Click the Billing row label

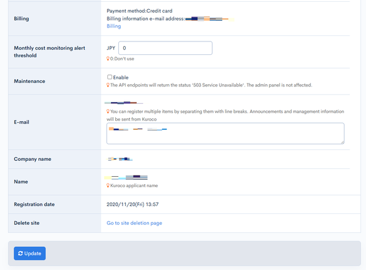(x=21, y=19)
